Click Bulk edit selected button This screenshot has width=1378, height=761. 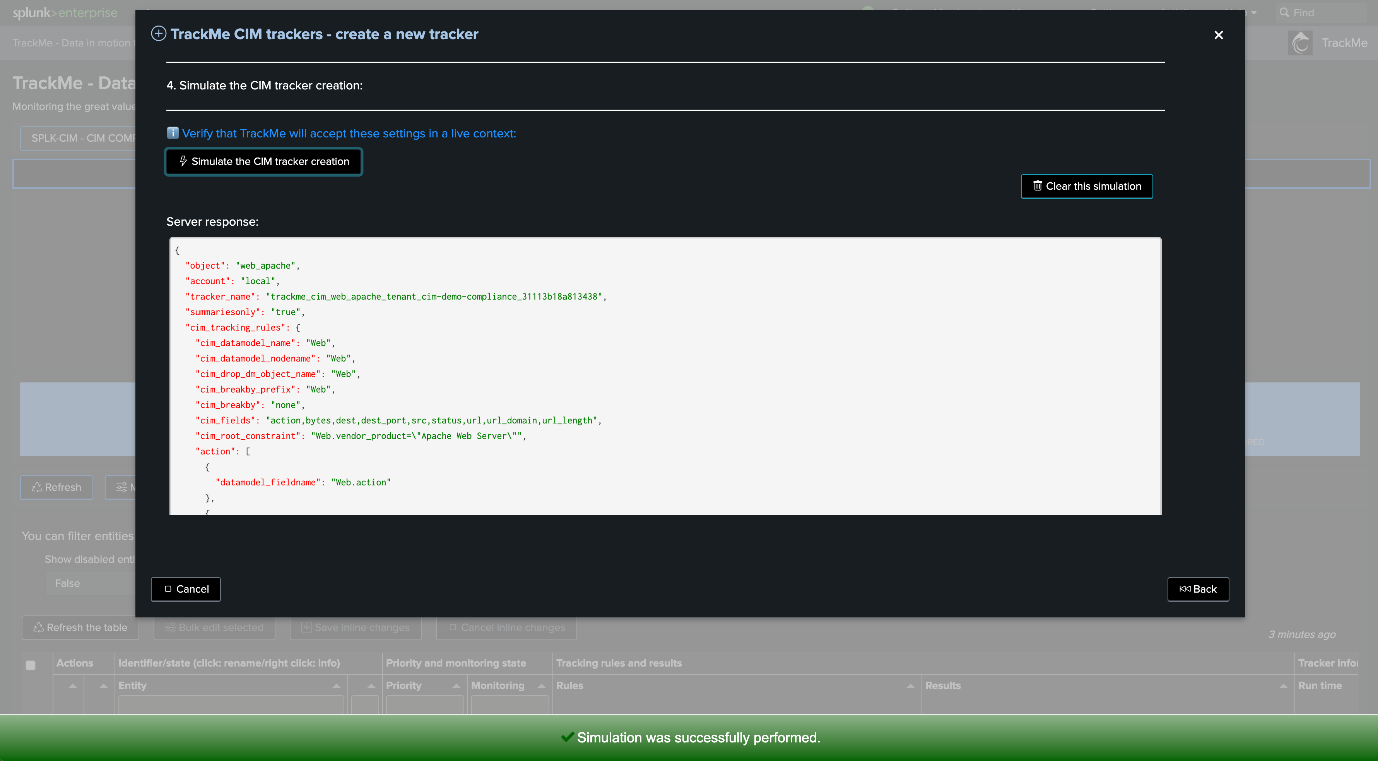click(214, 627)
